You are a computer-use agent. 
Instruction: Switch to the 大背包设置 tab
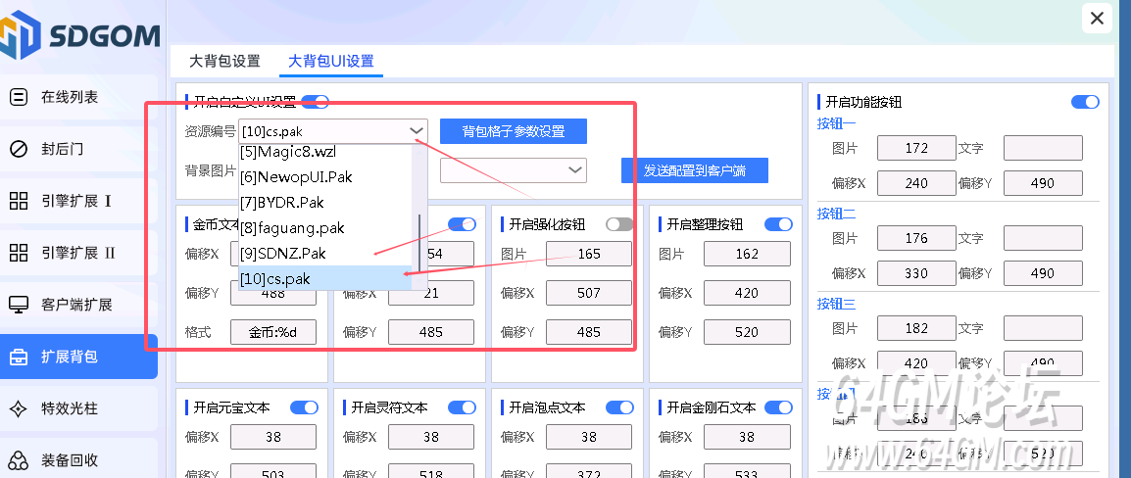coord(224,61)
